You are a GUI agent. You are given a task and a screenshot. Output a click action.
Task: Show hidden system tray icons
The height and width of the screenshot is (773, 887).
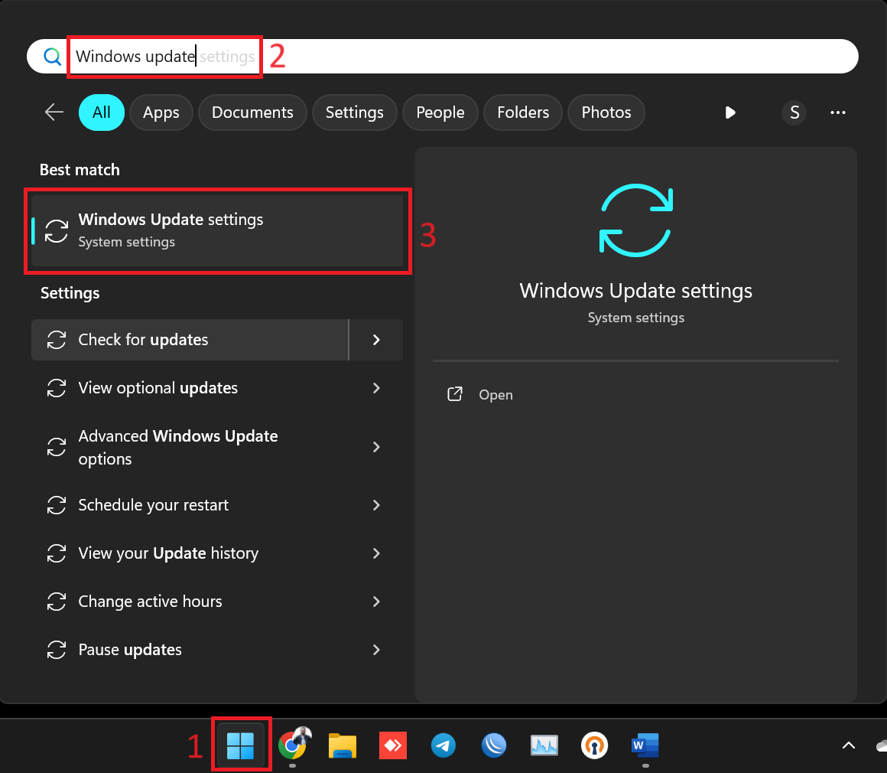(x=849, y=745)
